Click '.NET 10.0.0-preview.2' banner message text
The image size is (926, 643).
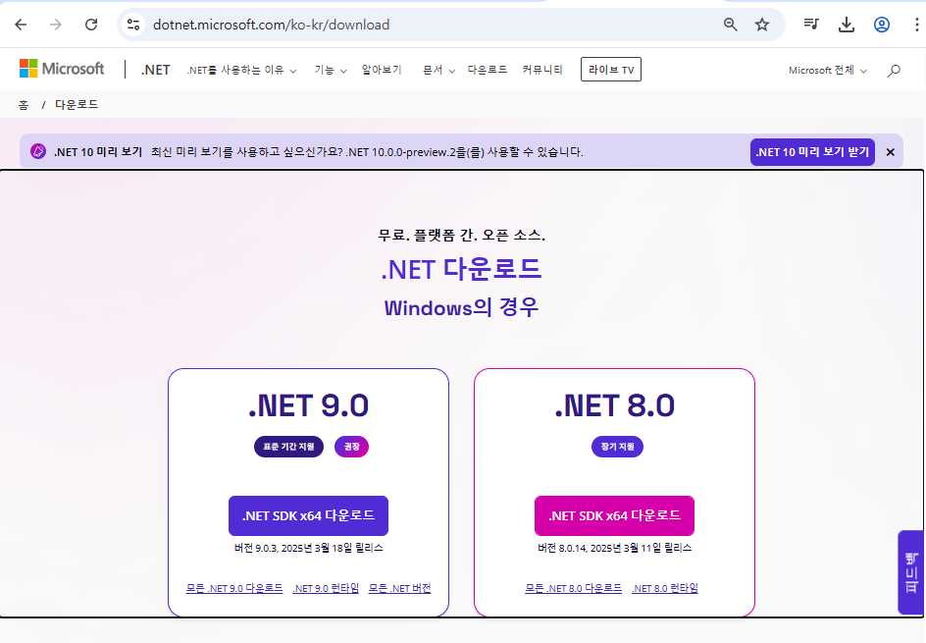click(x=367, y=152)
